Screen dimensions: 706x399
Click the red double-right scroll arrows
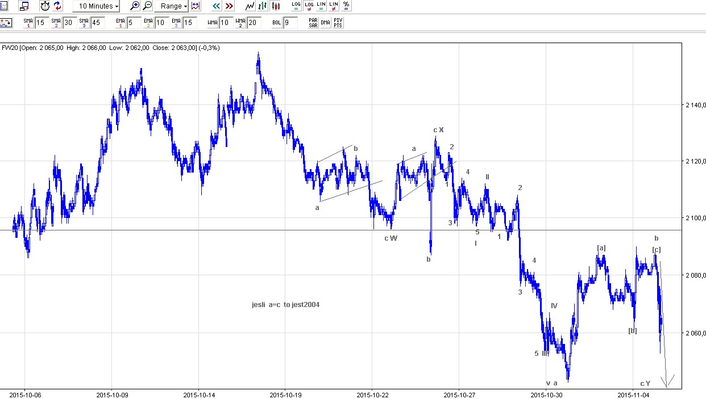click(x=229, y=6)
